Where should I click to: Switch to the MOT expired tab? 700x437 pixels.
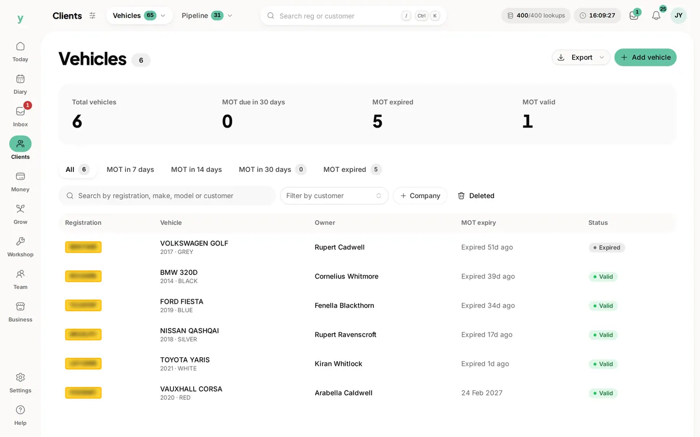click(352, 170)
